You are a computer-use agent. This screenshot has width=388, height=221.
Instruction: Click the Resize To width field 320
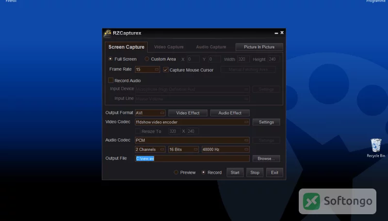[174, 131]
